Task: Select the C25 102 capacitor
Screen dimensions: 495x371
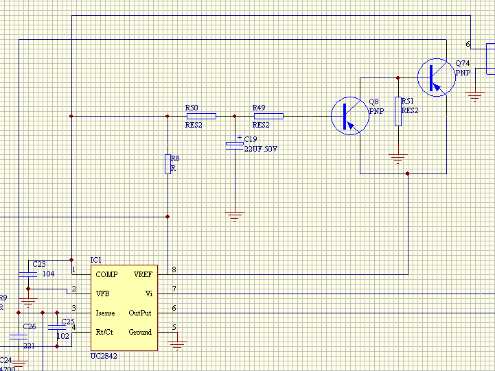Action: pos(57,328)
